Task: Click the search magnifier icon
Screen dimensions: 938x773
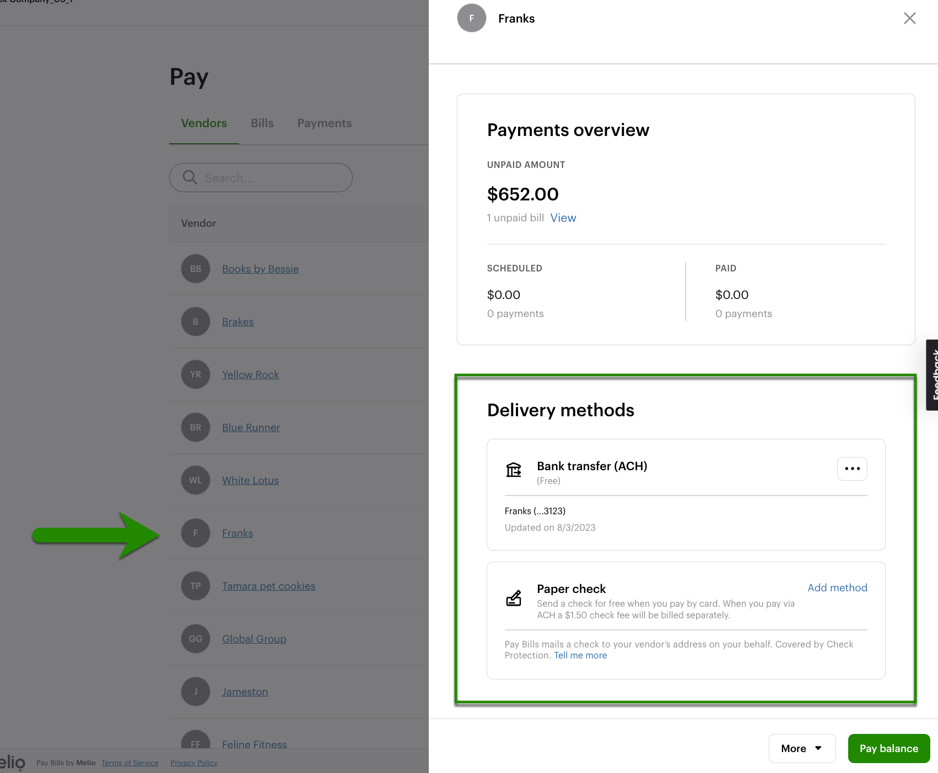Action: [x=190, y=177]
